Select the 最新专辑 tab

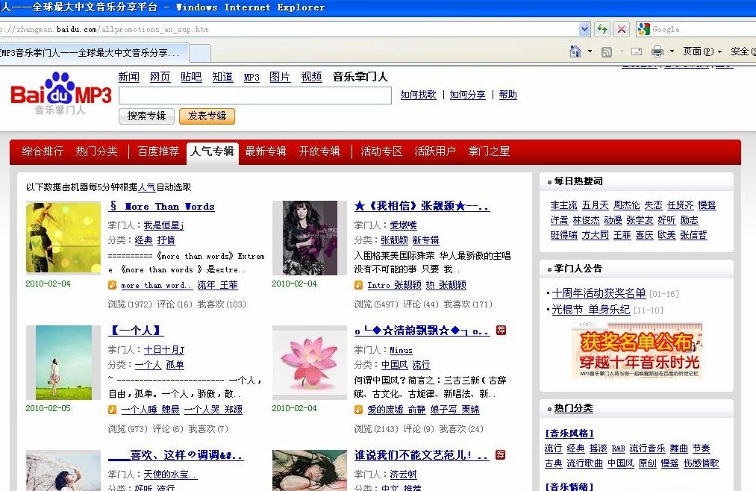pos(266,151)
